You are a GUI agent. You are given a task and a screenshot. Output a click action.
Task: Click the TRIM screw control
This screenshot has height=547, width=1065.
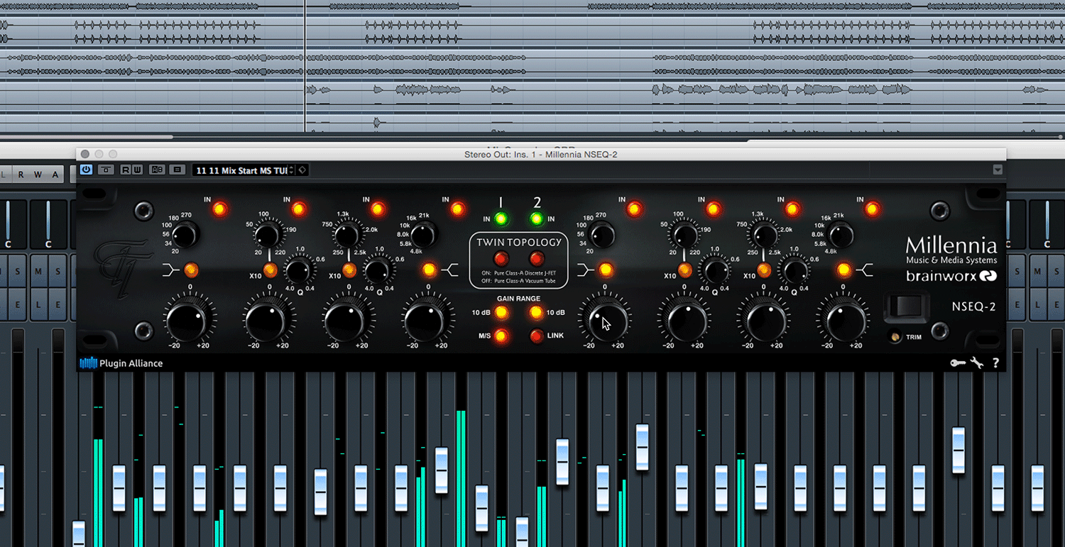tap(896, 337)
